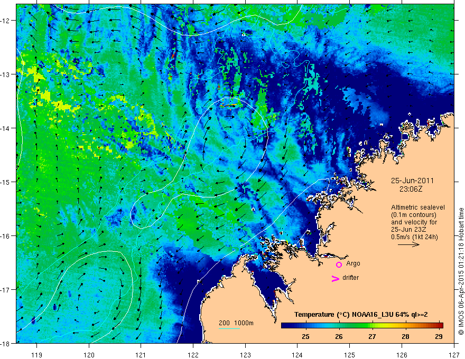Click the longitude axis label 124
Viewport: 465px width, 359px height.
297,355
